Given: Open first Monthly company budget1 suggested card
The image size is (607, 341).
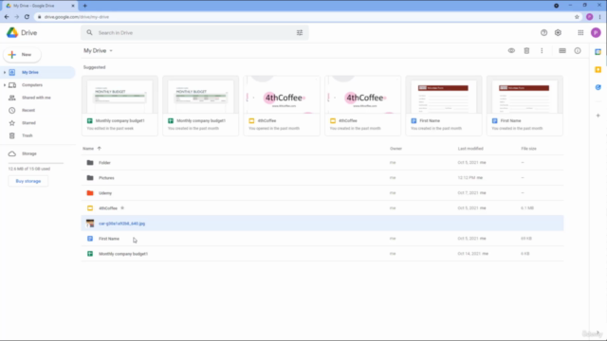Looking at the screenshot, I should (120, 105).
